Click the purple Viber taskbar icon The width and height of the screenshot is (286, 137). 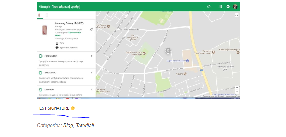tap(77, 99)
